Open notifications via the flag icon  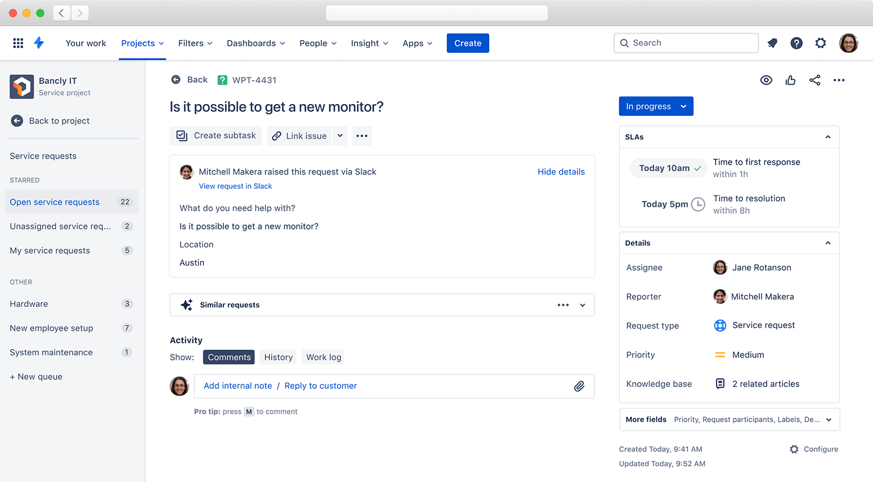point(772,43)
